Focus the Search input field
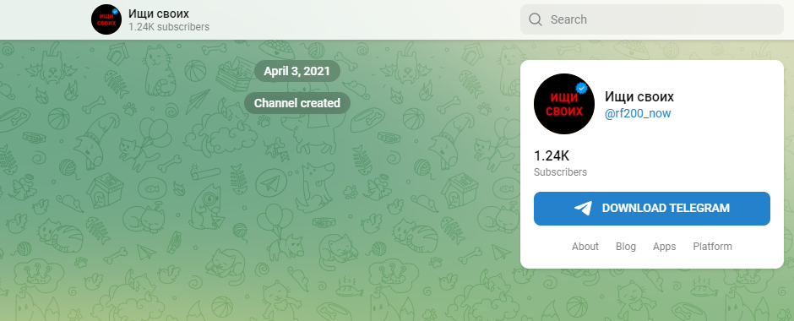Screen dimensions: 794x321 [652, 19]
